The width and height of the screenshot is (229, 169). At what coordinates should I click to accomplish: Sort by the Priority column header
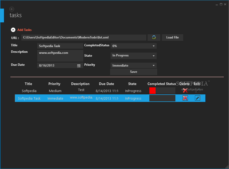(x=54, y=84)
